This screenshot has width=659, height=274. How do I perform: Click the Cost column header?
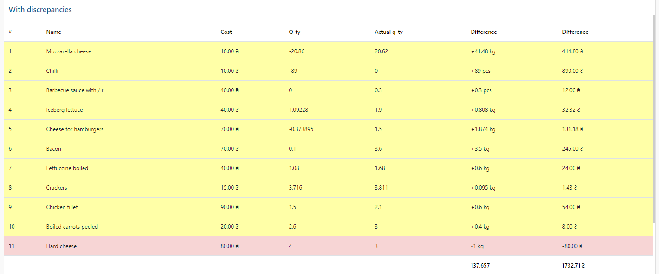[226, 32]
